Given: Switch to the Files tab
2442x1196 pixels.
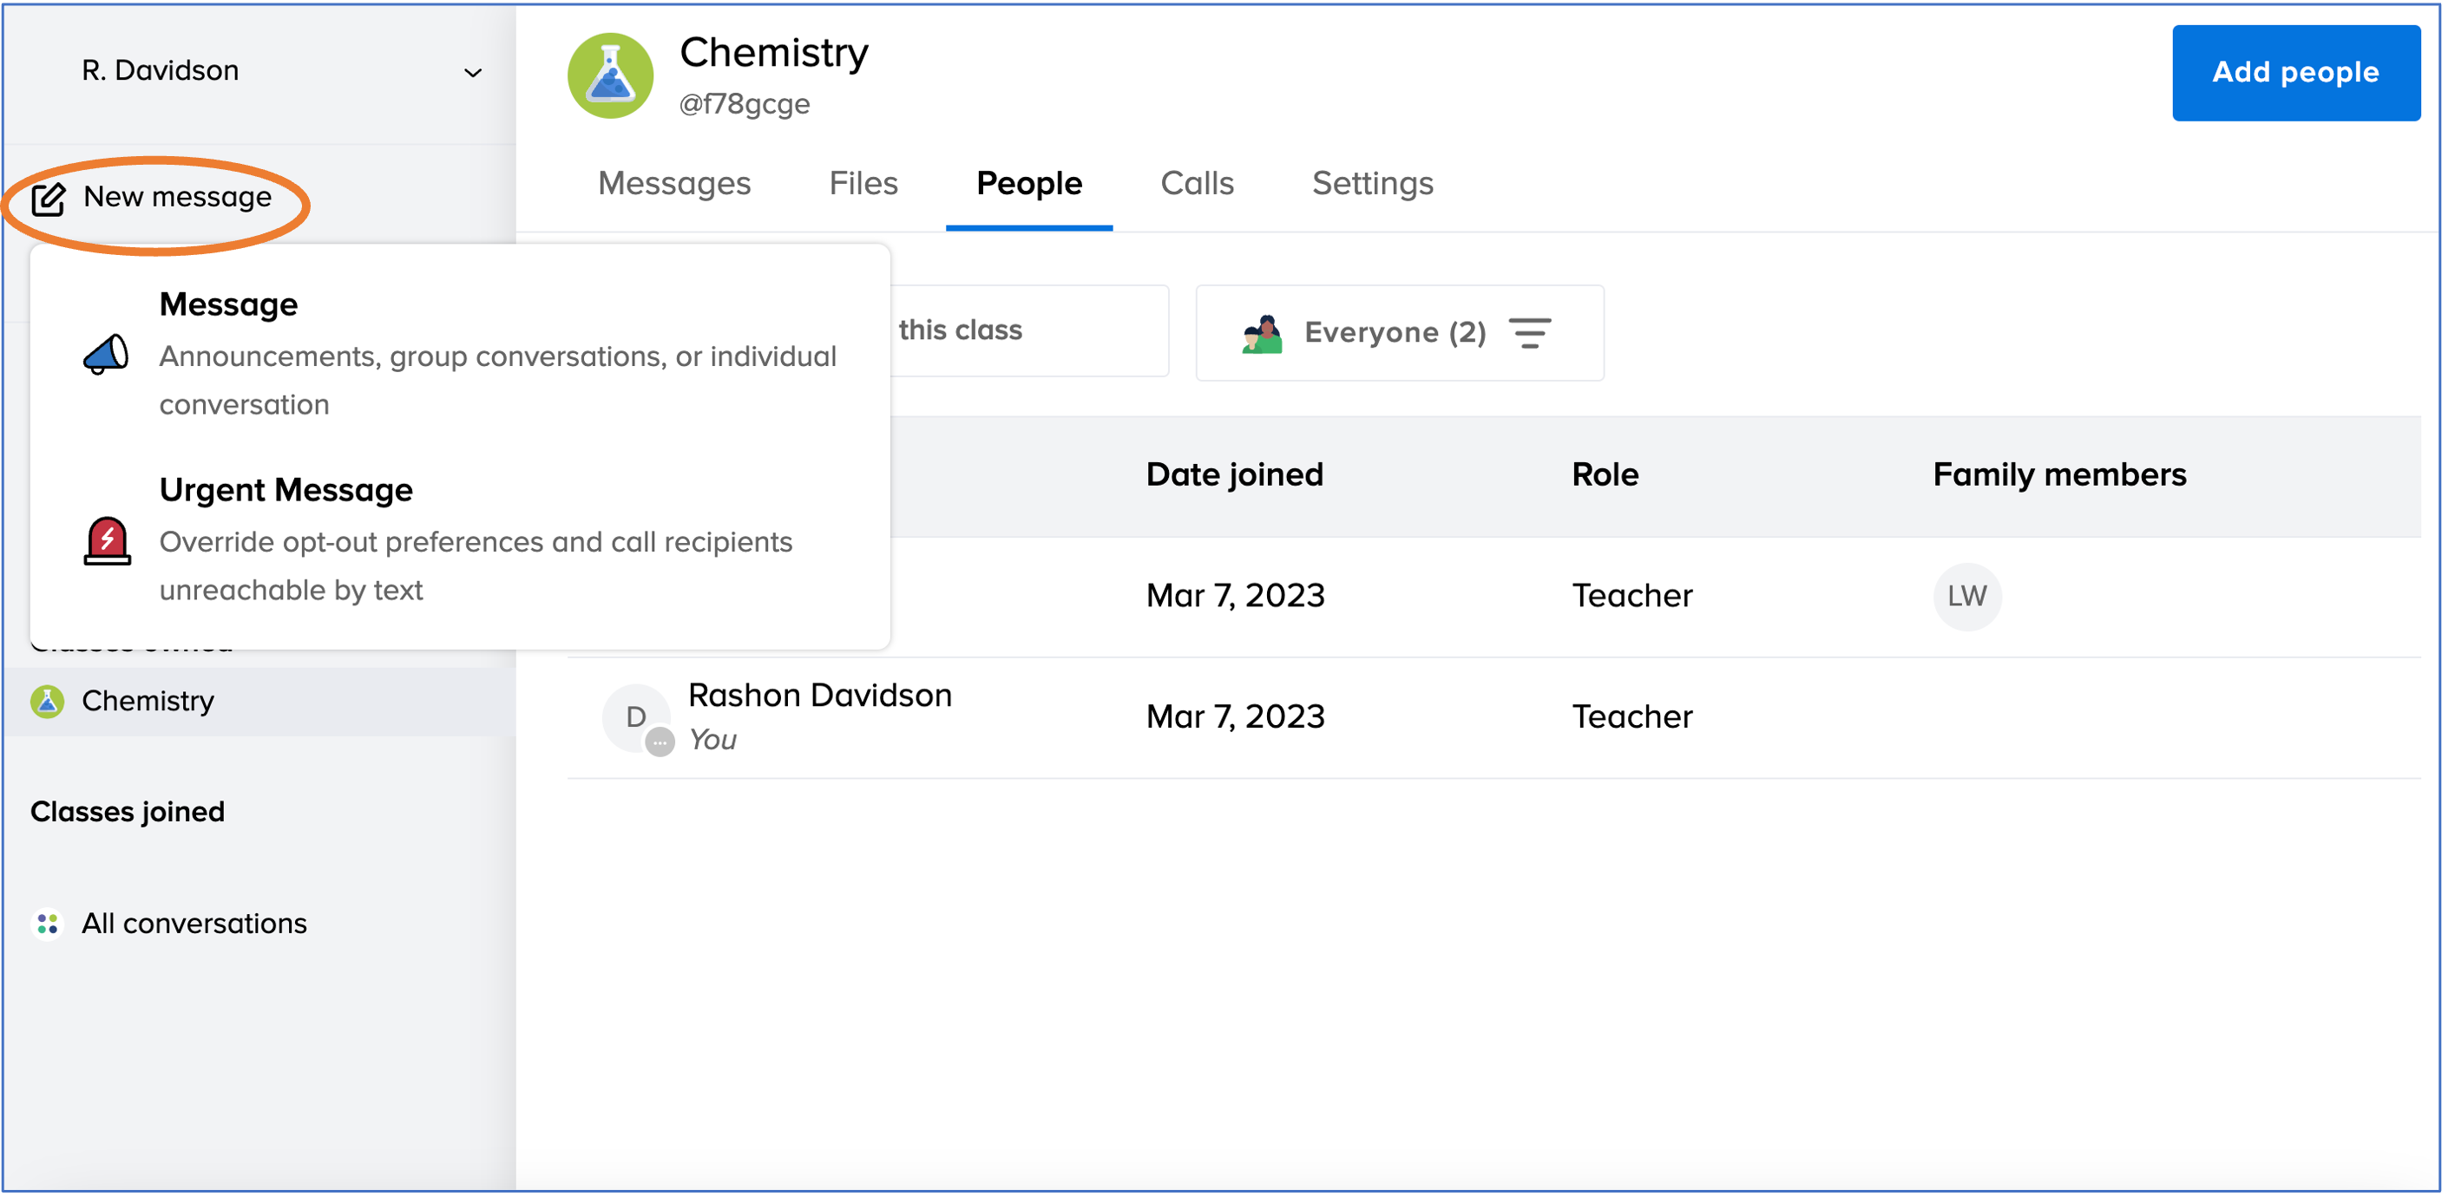Looking at the screenshot, I should (x=863, y=183).
